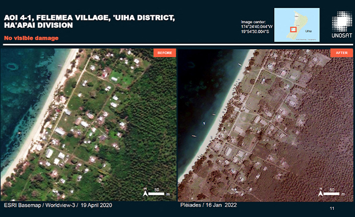Click the image center coordinates text
The width and height of the screenshot is (355, 217).
[x=257, y=27]
